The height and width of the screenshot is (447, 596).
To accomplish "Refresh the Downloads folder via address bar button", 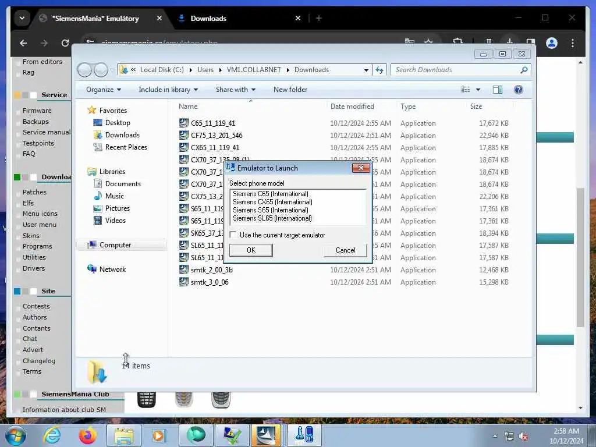I will 379,70.
